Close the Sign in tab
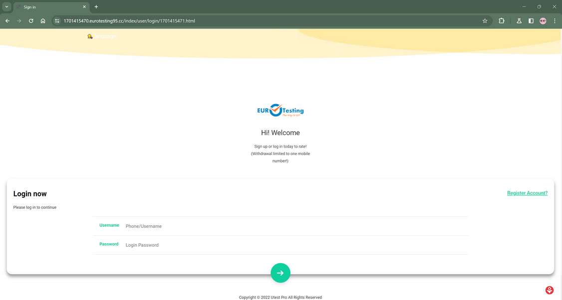The height and width of the screenshot is (300, 562). tap(84, 7)
